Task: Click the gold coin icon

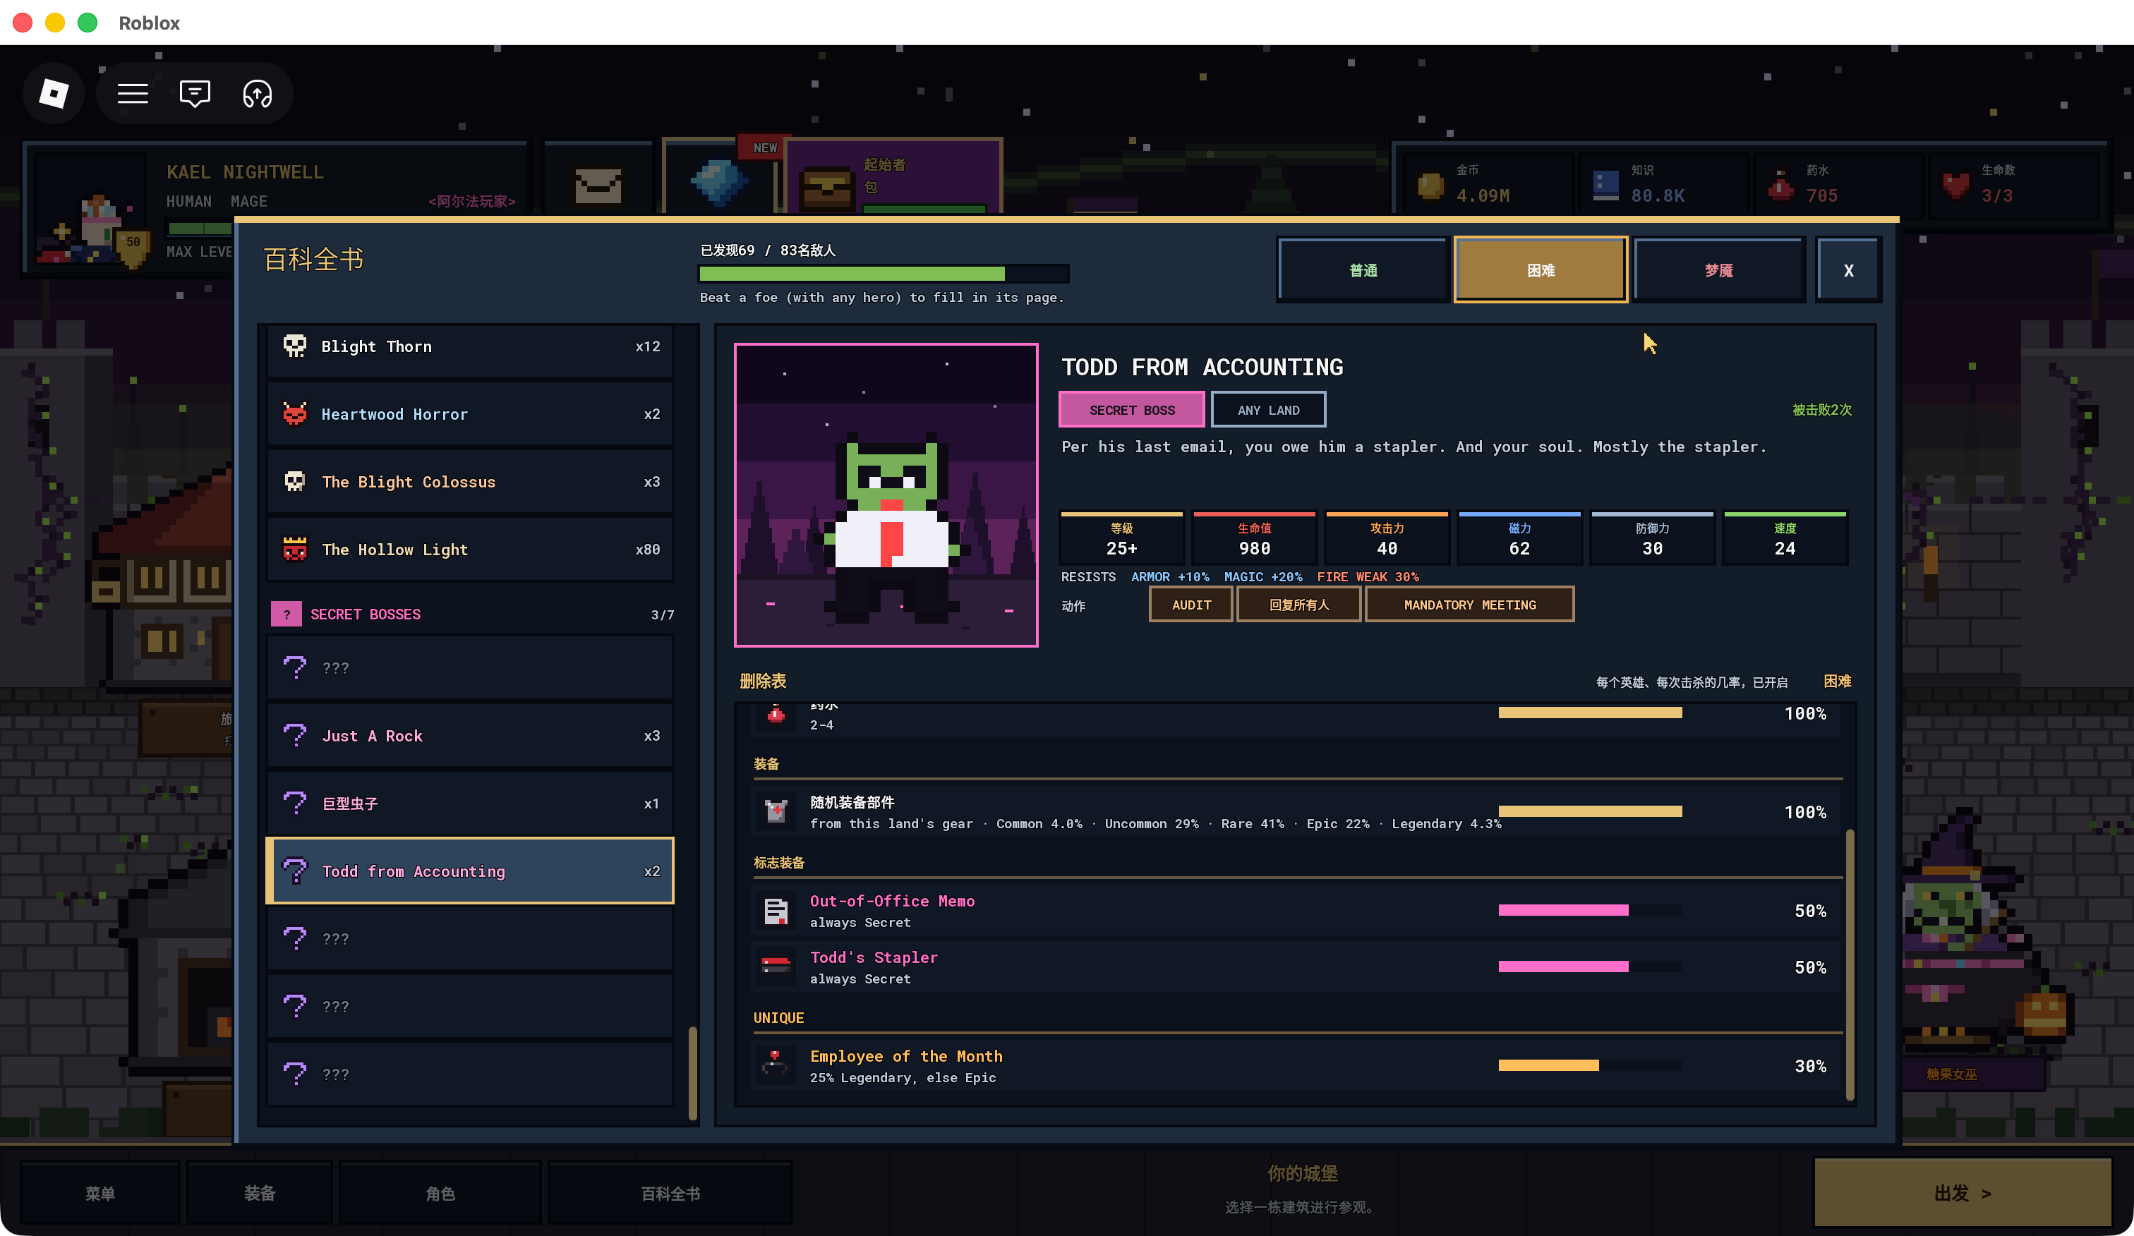Action: click(1430, 185)
